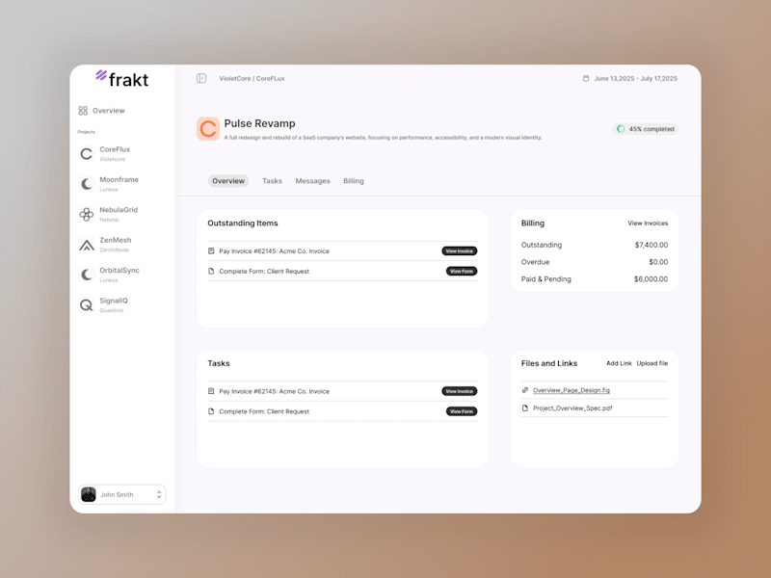Click the Overdue $0.00 amount
The image size is (771, 578).
[x=658, y=262]
